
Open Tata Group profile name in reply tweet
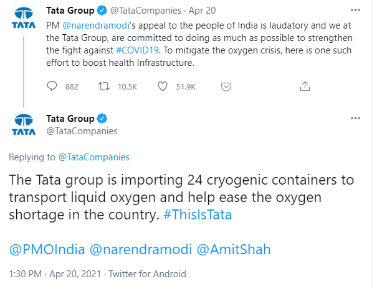[x=70, y=119]
